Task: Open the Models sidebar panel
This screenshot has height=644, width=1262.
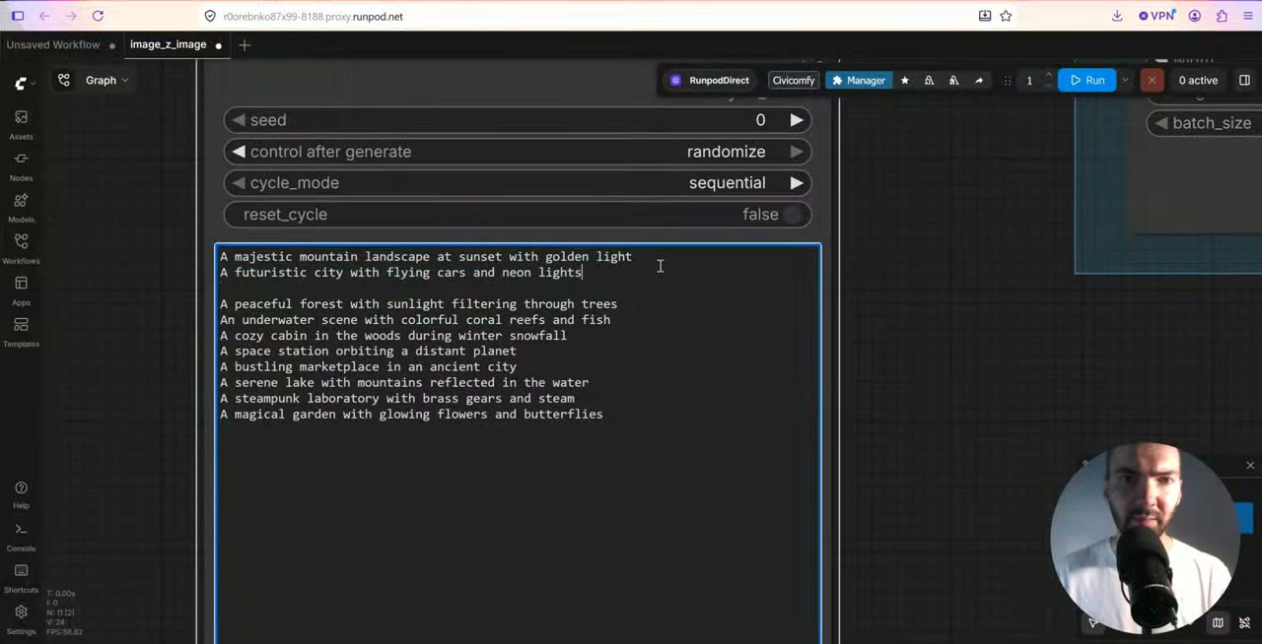Action: pos(21,207)
